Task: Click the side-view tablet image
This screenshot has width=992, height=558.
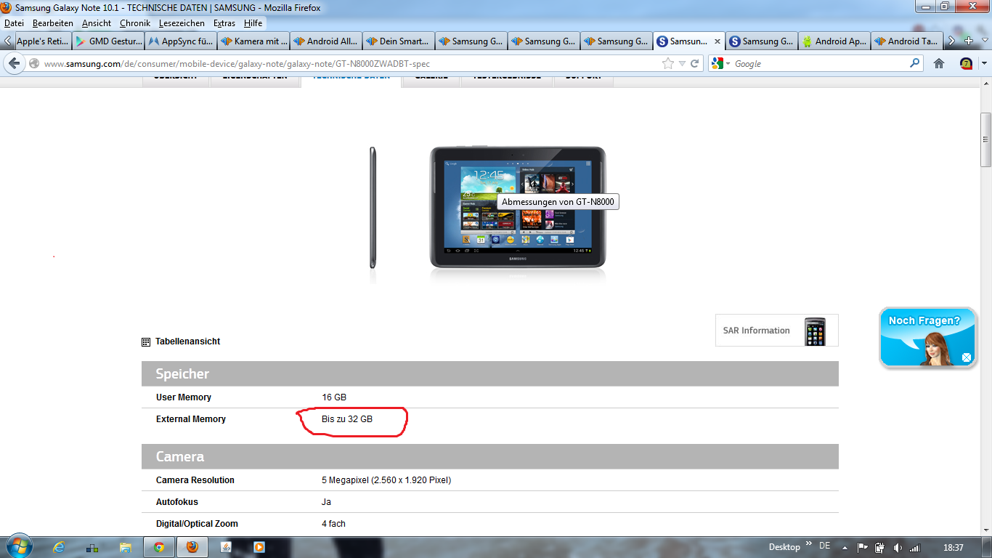Action: (373, 208)
